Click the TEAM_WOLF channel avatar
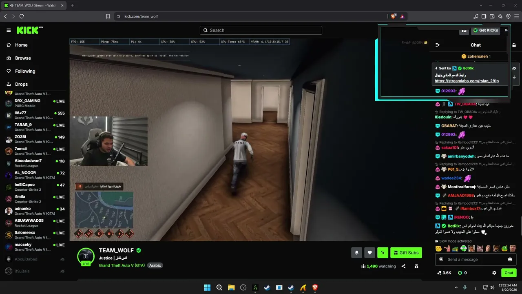 pos(86,256)
